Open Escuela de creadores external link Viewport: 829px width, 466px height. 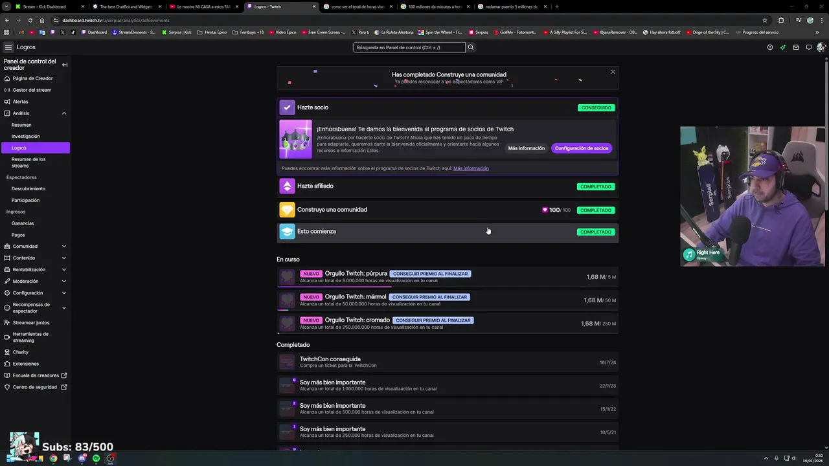point(36,375)
